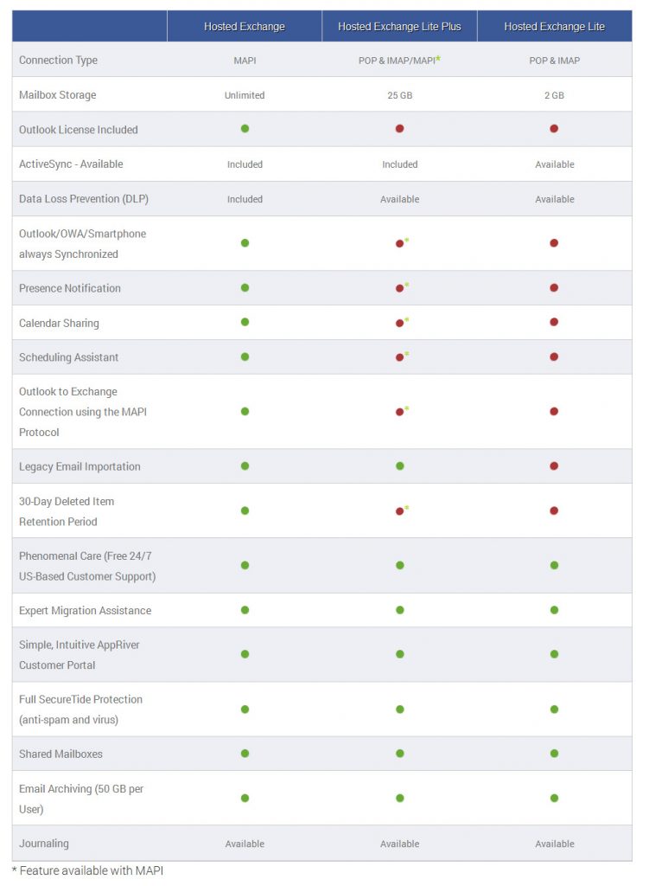
Task: Click the Feature available with MAPI footnote
Action: (87, 870)
